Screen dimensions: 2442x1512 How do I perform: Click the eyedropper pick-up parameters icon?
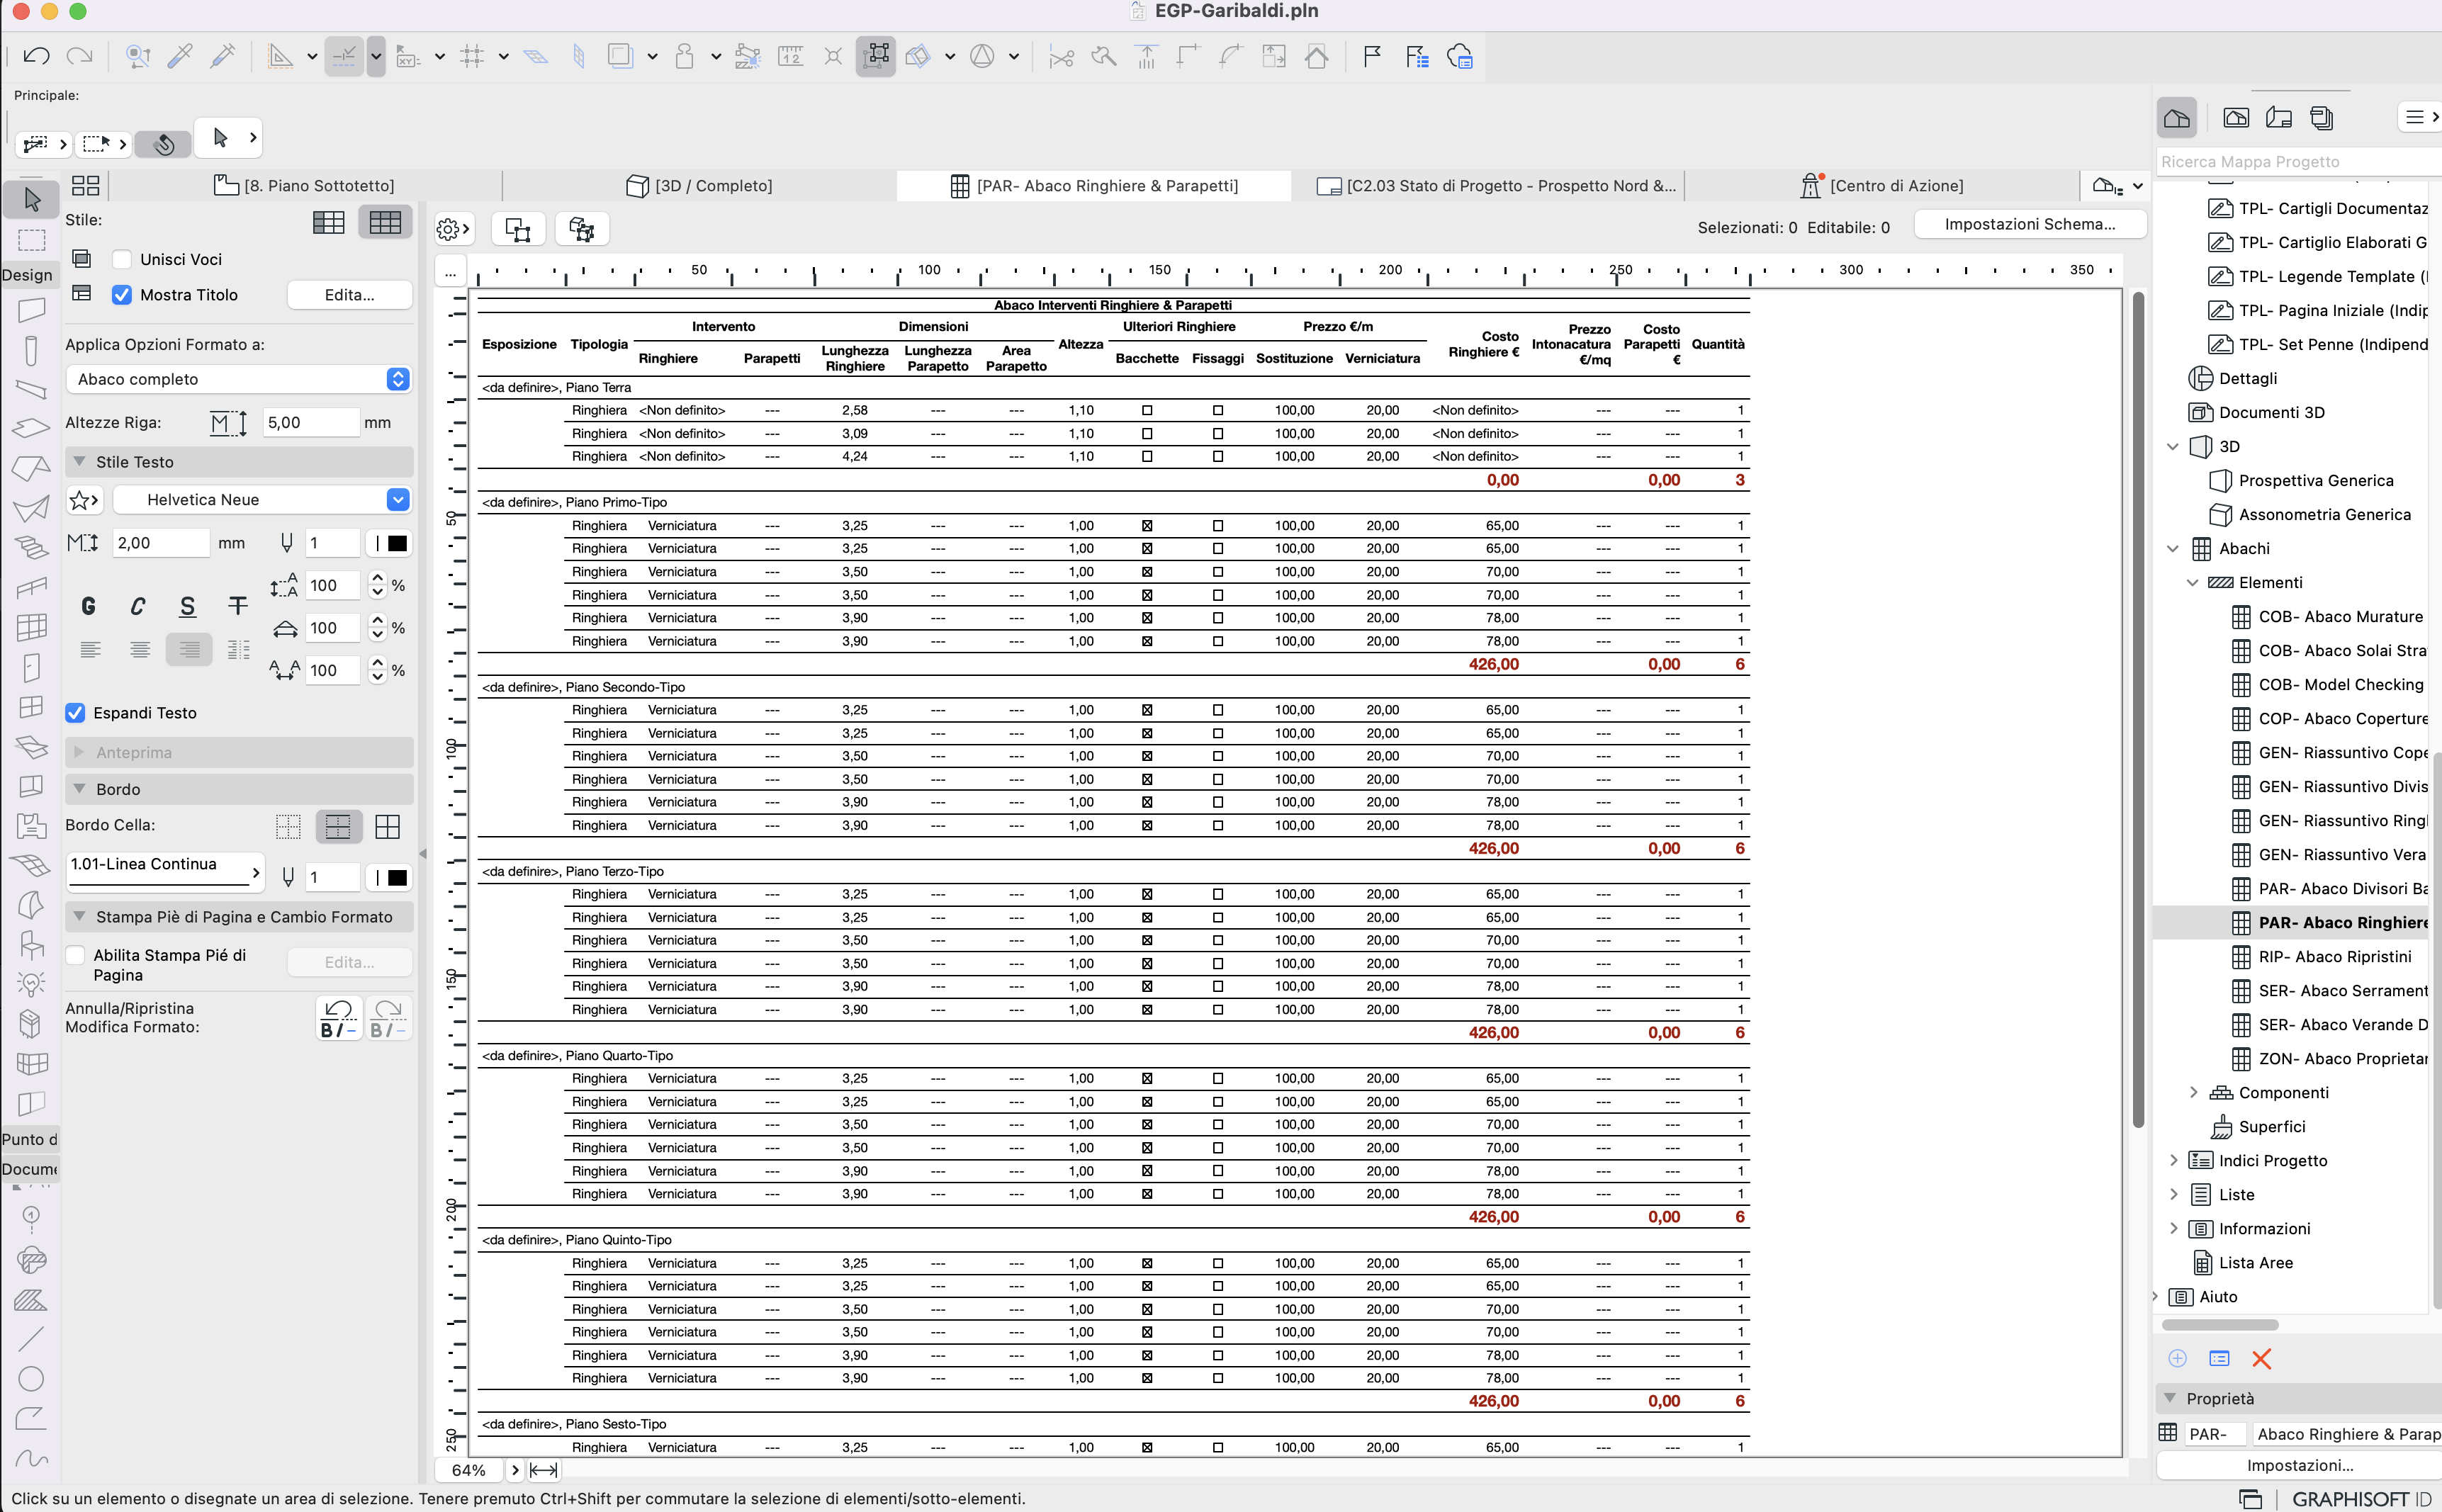click(x=180, y=56)
